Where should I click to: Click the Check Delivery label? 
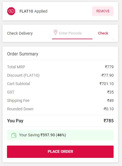20,33
